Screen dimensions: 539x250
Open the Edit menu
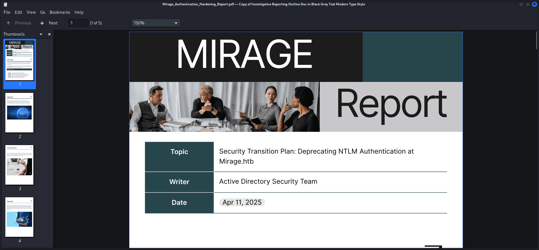tap(19, 12)
